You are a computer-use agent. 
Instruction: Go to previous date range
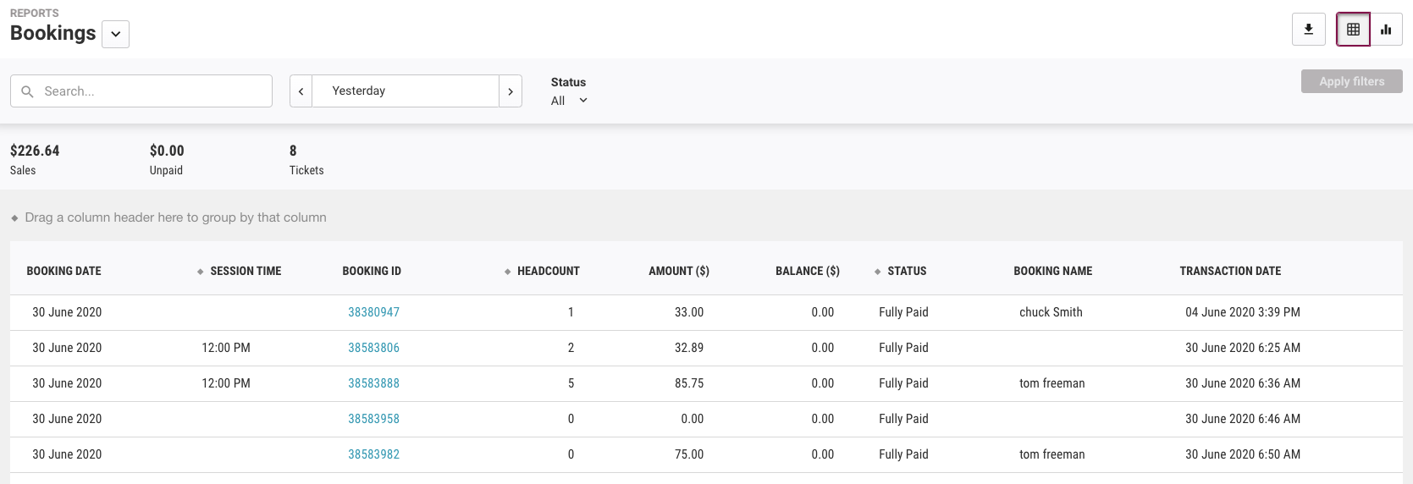point(301,91)
